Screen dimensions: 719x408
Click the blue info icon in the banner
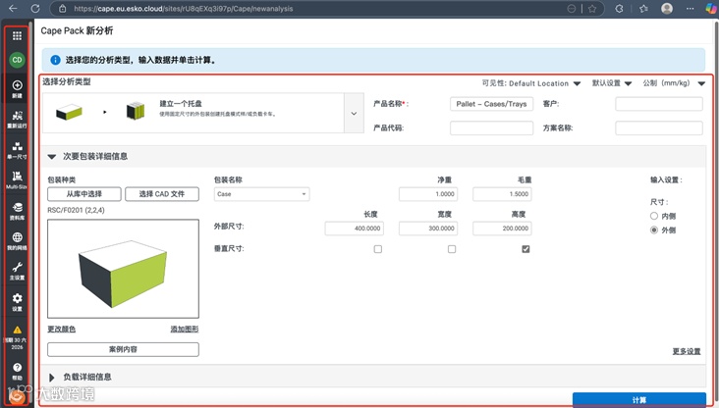(x=55, y=60)
